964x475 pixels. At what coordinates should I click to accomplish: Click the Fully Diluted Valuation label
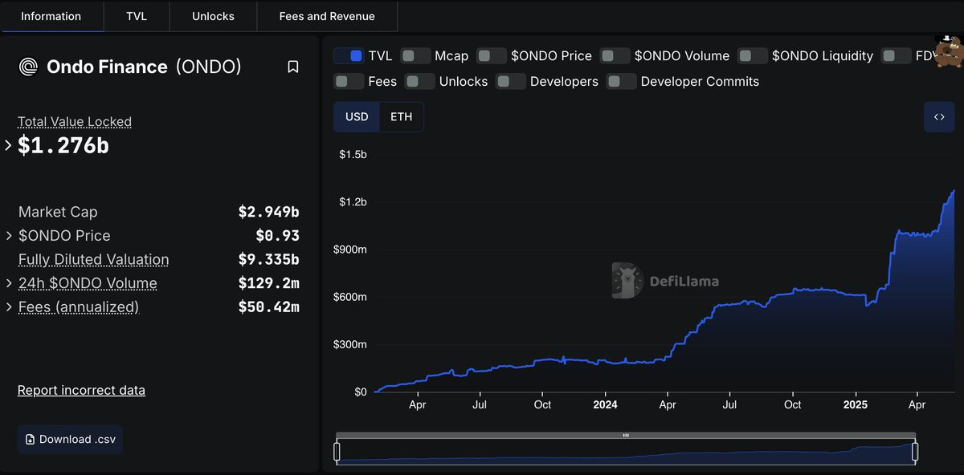tap(93, 260)
